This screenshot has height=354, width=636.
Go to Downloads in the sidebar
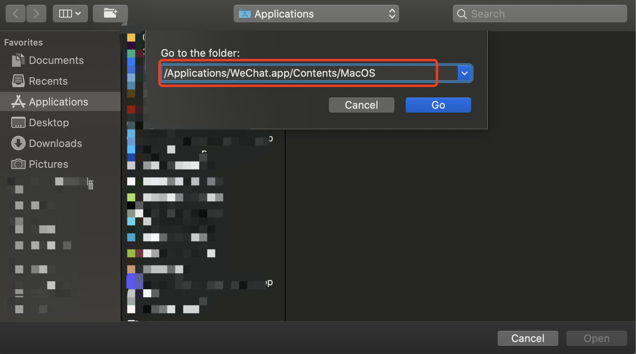60,143
